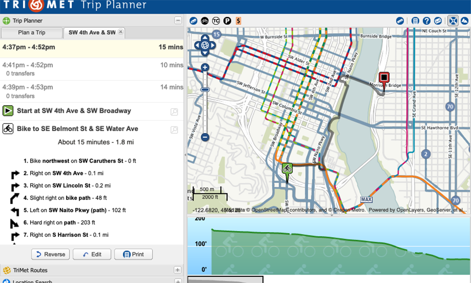Viewport: 471px width, 283px height.
Task: Select the 4:39pm - 4:53pm itinerary
Action: click(92, 92)
